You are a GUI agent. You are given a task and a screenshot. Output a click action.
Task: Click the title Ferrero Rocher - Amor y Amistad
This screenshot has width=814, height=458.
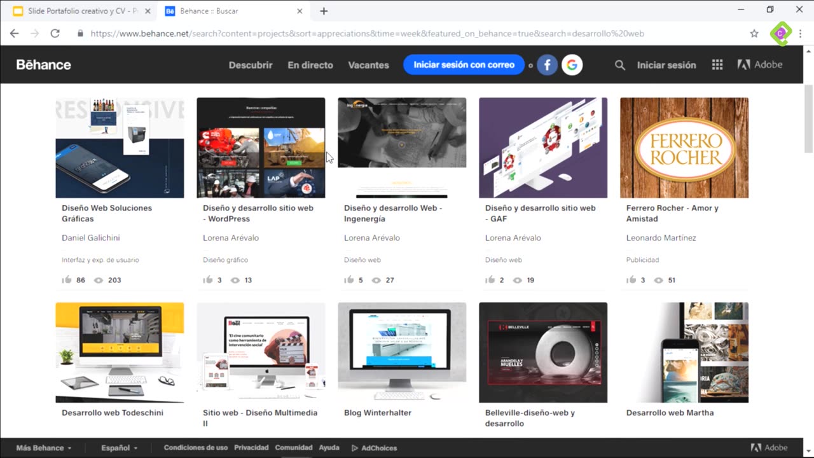tap(672, 213)
